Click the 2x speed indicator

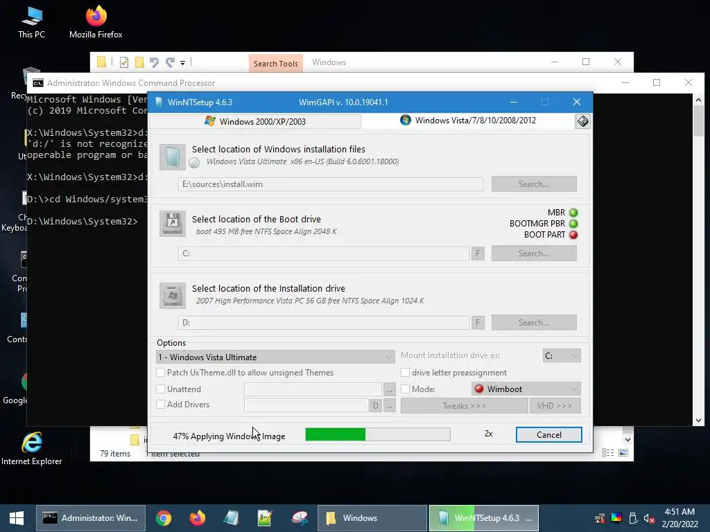coord(488,434)
